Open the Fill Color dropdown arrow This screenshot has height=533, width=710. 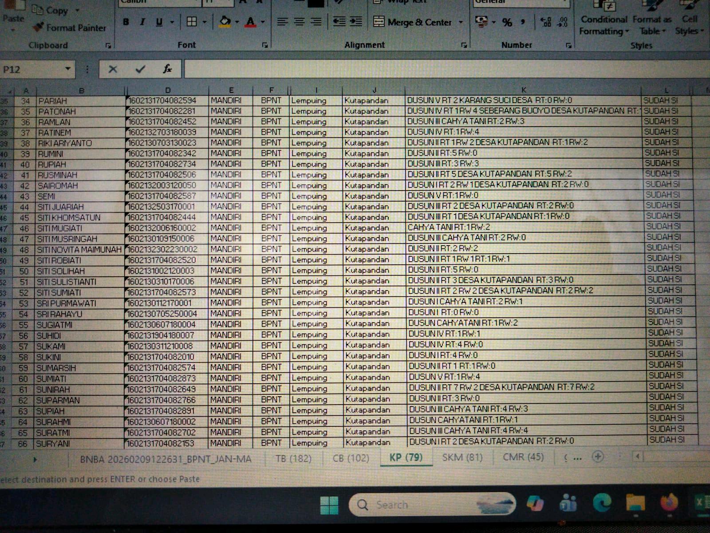237,22
